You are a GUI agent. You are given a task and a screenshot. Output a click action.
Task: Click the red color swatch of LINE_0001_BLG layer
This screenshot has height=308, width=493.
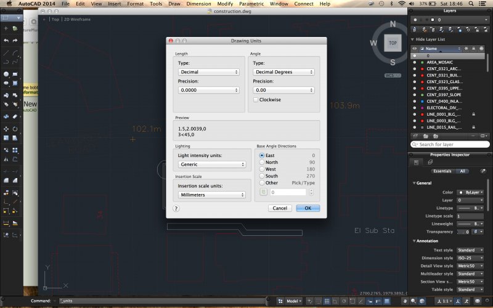(x=422, y=115)
